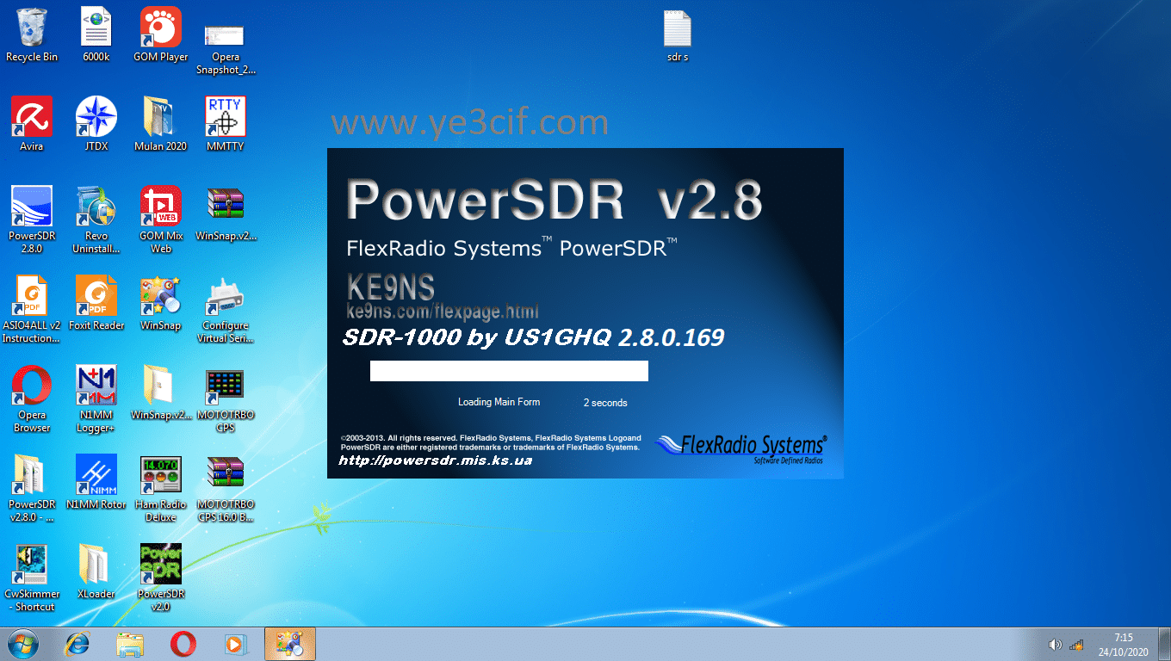Open the PowerSDR v2.8.0 folder icon
This screenshot has width=1171, height=661.
(32, 488)
